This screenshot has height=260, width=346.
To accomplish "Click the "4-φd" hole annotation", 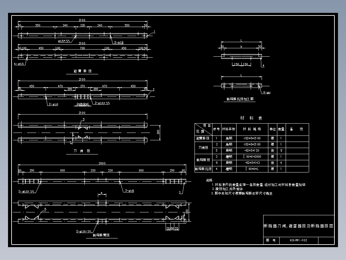I will coord(267,92).
